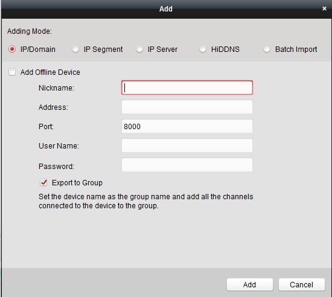Confirm with the Add button
This screenshot has width=332, height=297.
(x=250, y=284)
